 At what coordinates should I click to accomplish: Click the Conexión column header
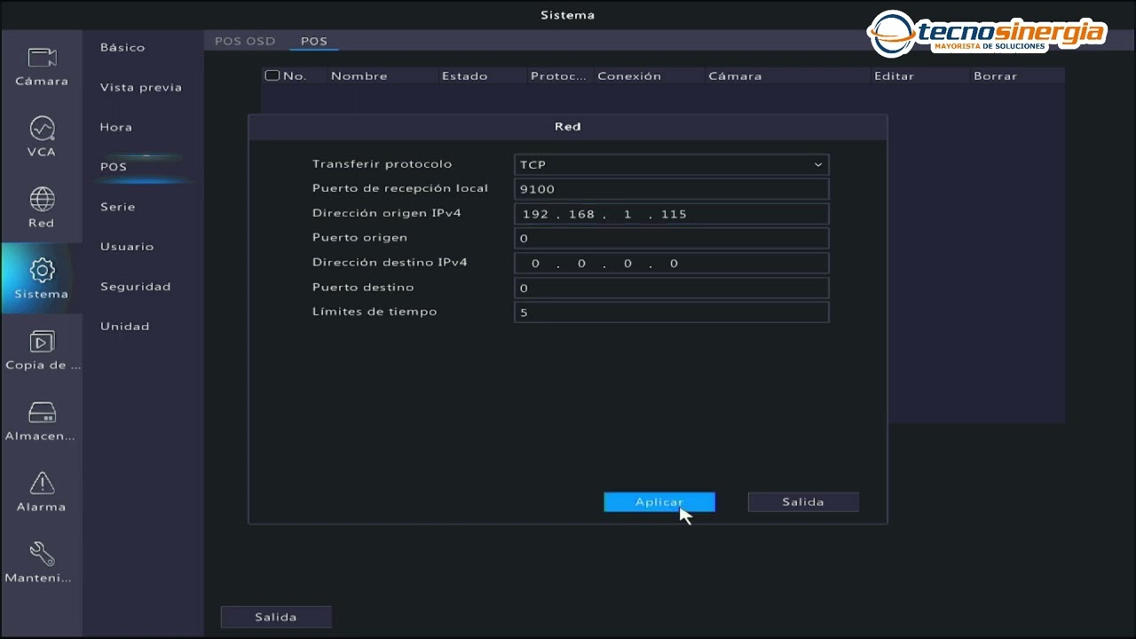click(629, 76)
